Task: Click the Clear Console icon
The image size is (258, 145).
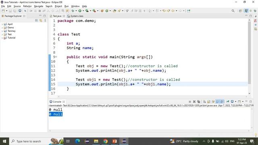Action: [x=204, y=101]
